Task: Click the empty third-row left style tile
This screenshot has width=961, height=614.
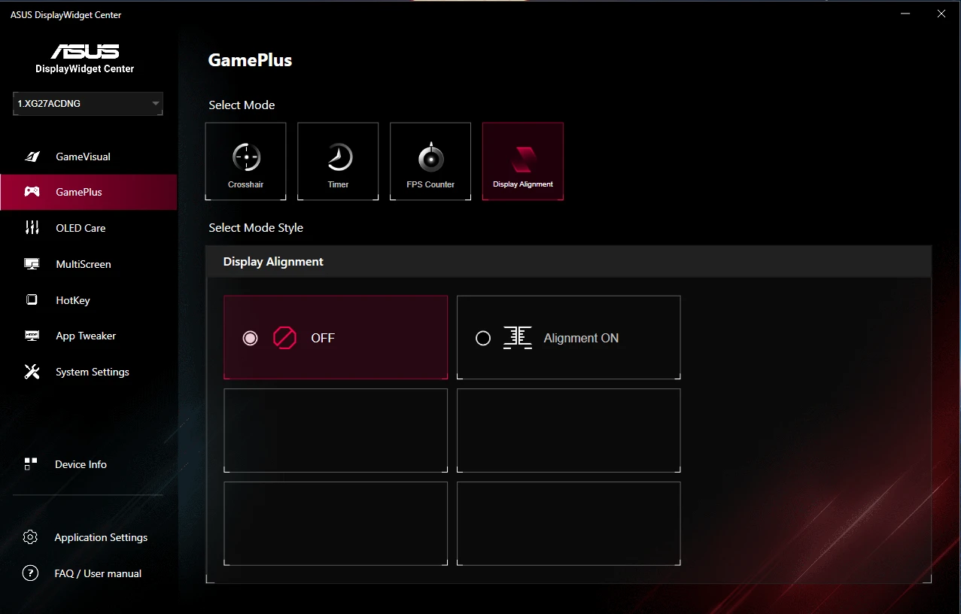Action: pyautogui.click(x=336, y=523)
